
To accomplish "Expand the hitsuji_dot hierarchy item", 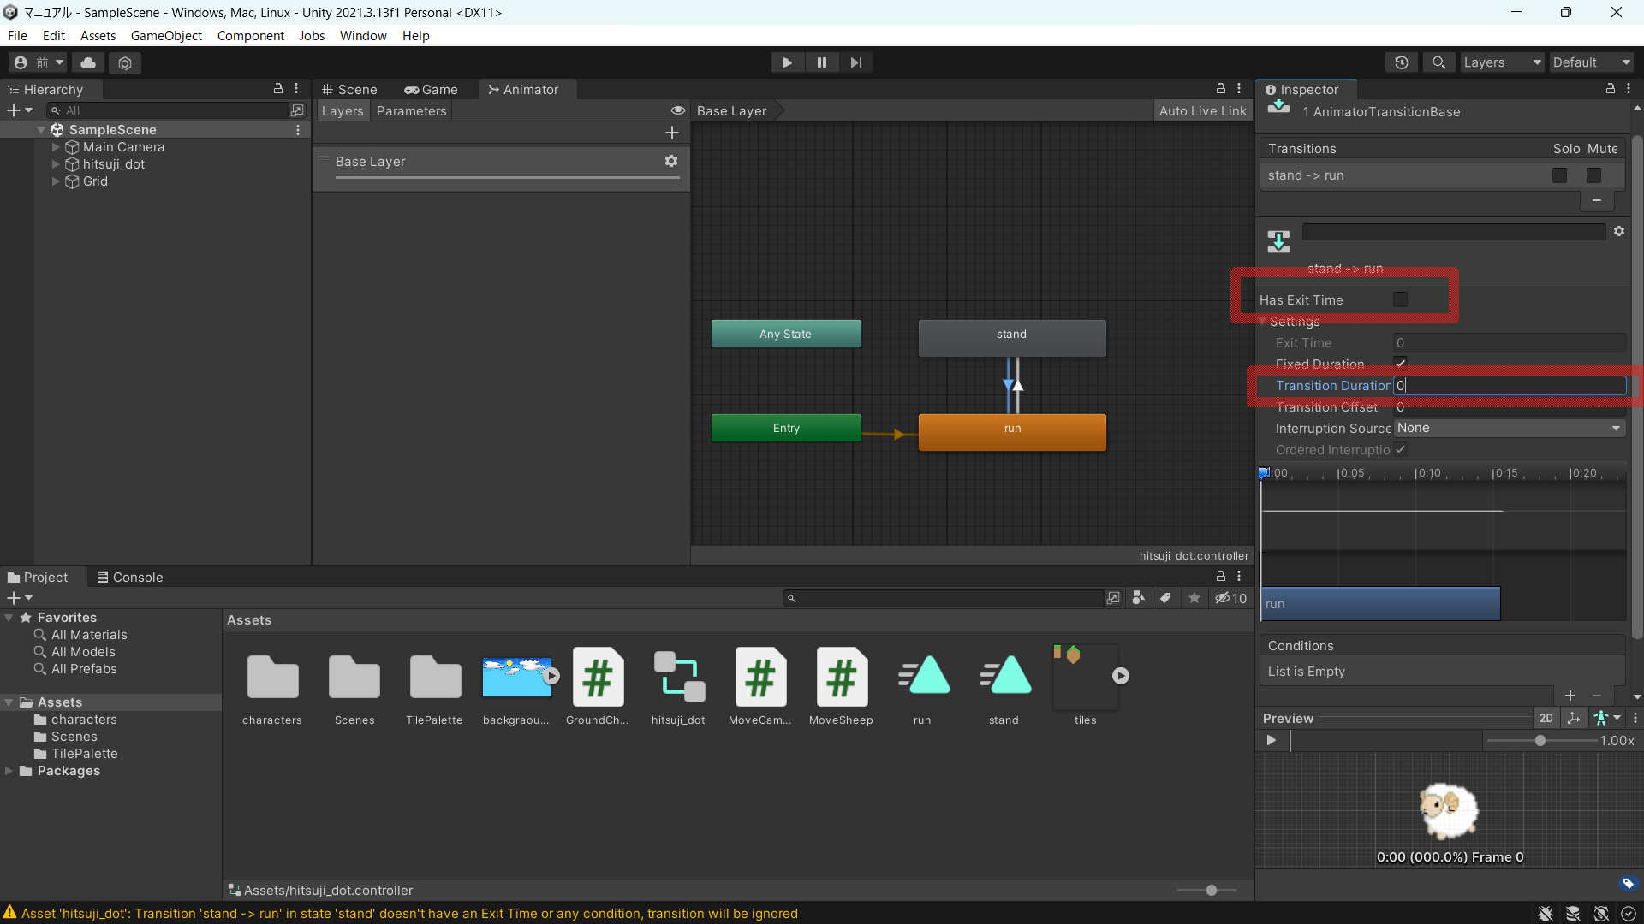I will [56, 164].
